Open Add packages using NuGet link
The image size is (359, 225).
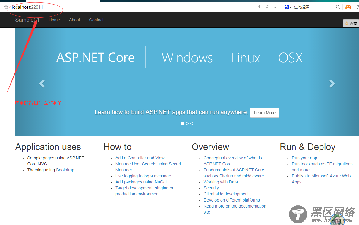(142, 182)
